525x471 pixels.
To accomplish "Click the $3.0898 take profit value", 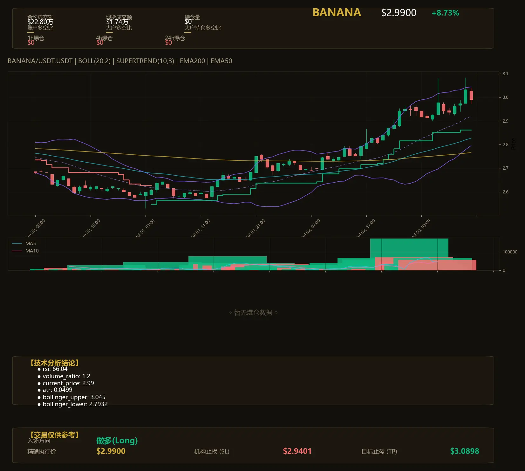I will tap(465, 451).
